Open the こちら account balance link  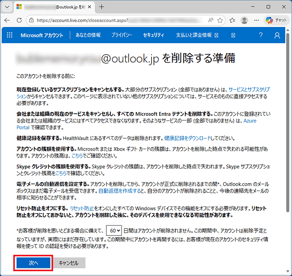coord(77,156)
